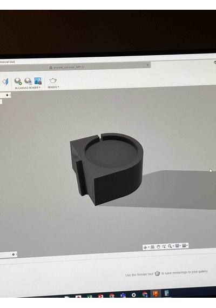
Task: Select the Zoom tool
Action: [x=164, y=246]
